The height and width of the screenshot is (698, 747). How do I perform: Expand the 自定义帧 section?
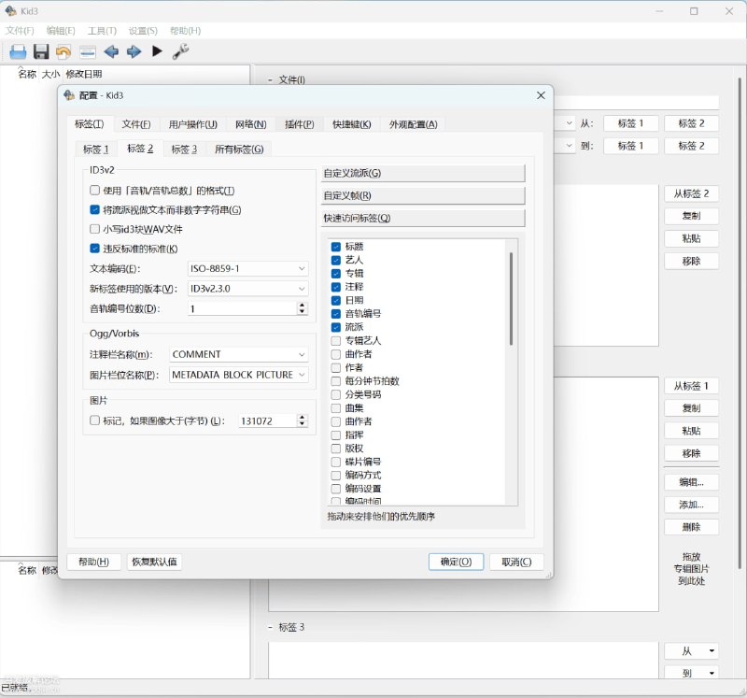click(x=423, y=195)
